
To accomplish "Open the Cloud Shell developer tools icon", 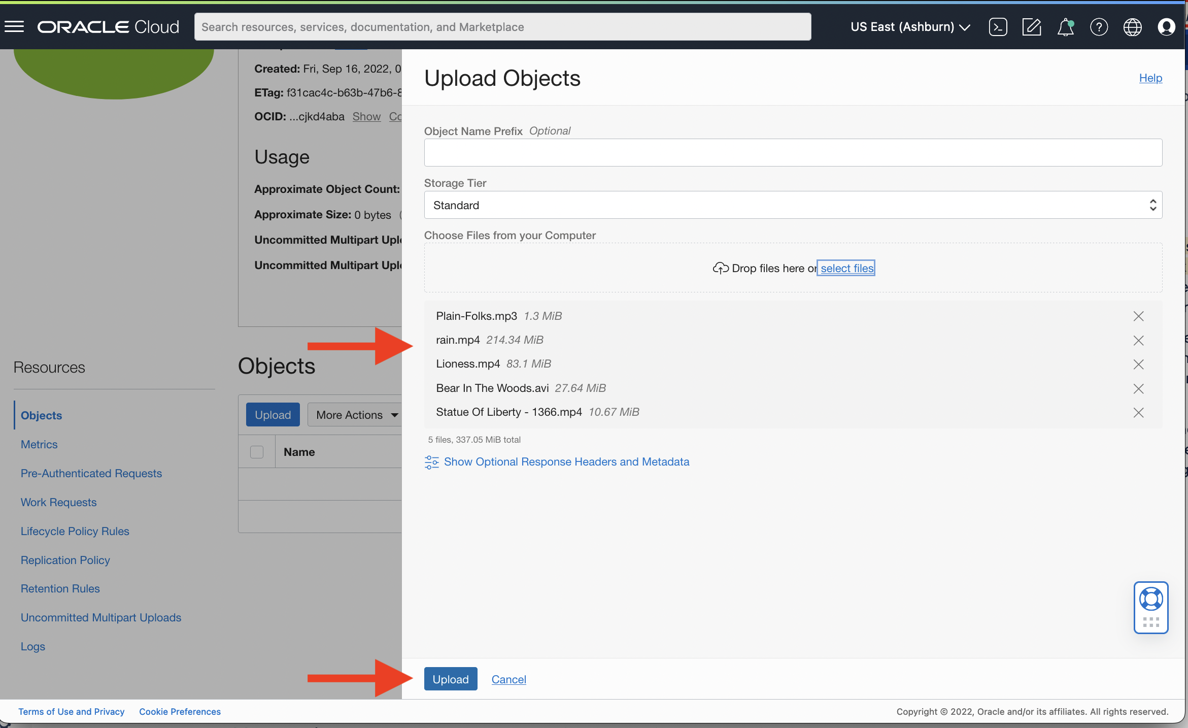I will point(998,27).
